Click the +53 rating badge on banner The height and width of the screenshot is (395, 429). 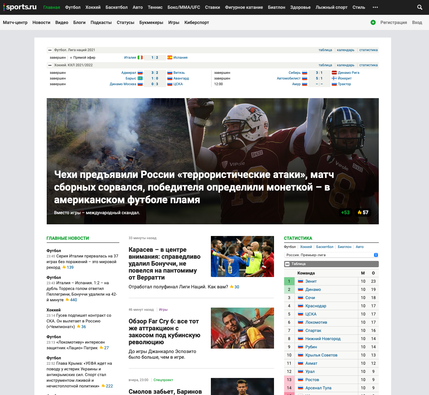345,212
